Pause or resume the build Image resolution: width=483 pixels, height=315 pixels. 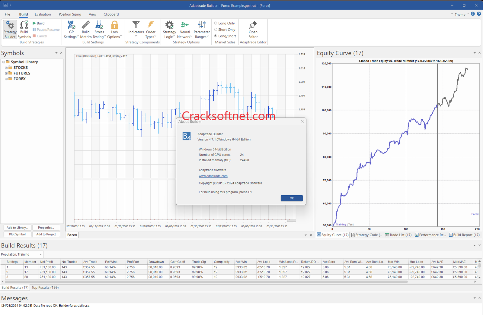(x=46, y=30)
